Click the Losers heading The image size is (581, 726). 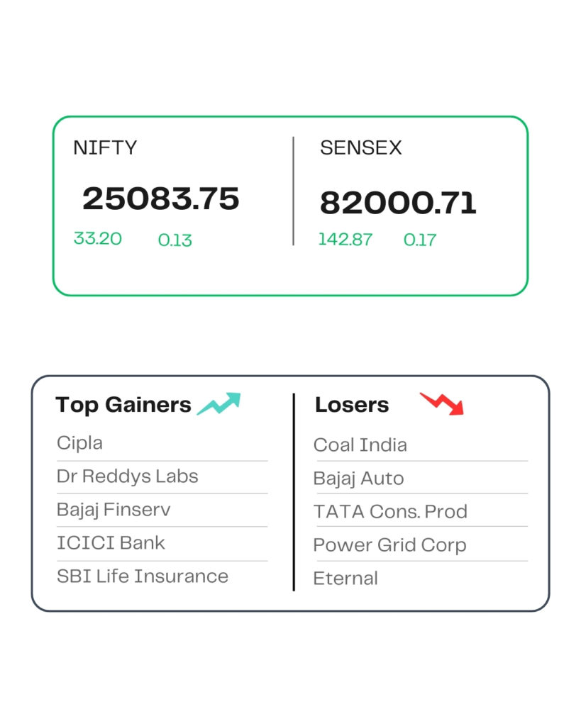tap(352, 405)
